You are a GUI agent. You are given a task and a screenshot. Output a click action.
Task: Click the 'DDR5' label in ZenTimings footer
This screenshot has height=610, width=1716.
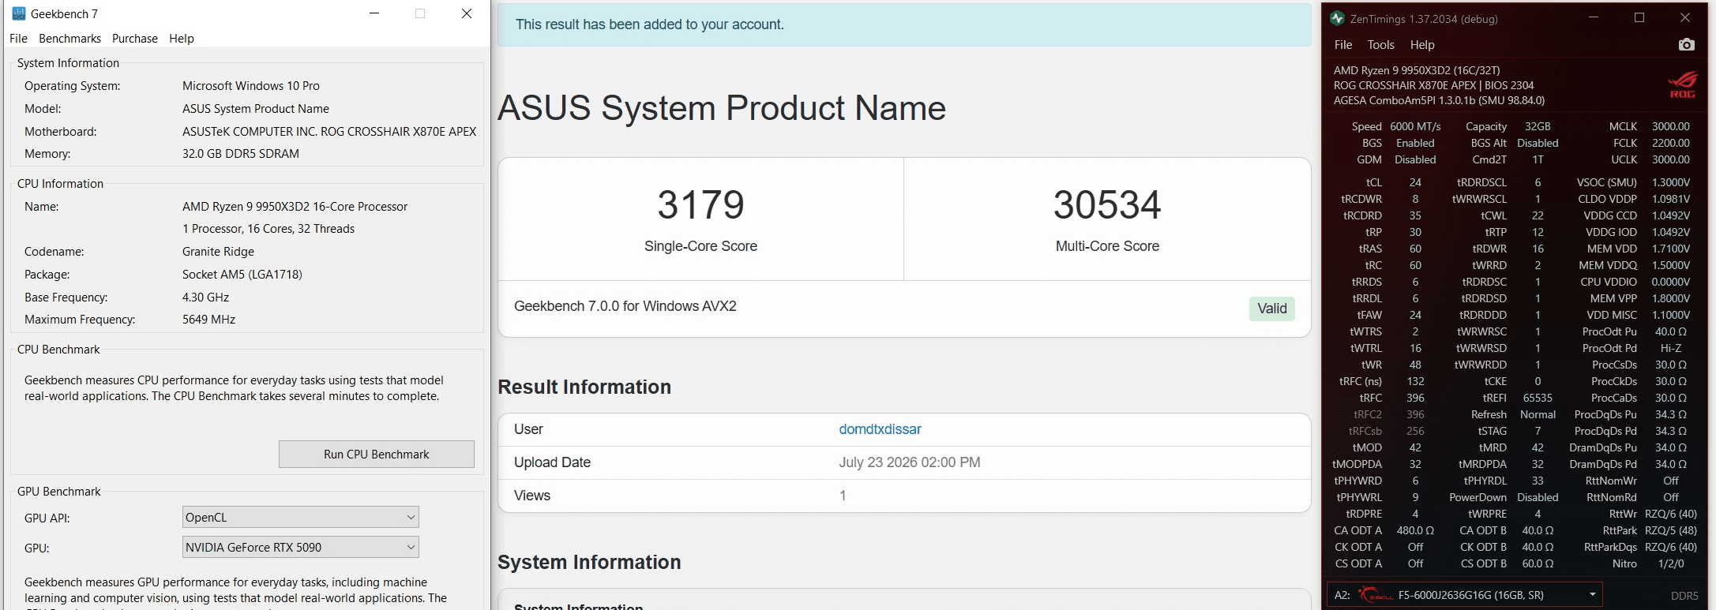(1684, 596)
